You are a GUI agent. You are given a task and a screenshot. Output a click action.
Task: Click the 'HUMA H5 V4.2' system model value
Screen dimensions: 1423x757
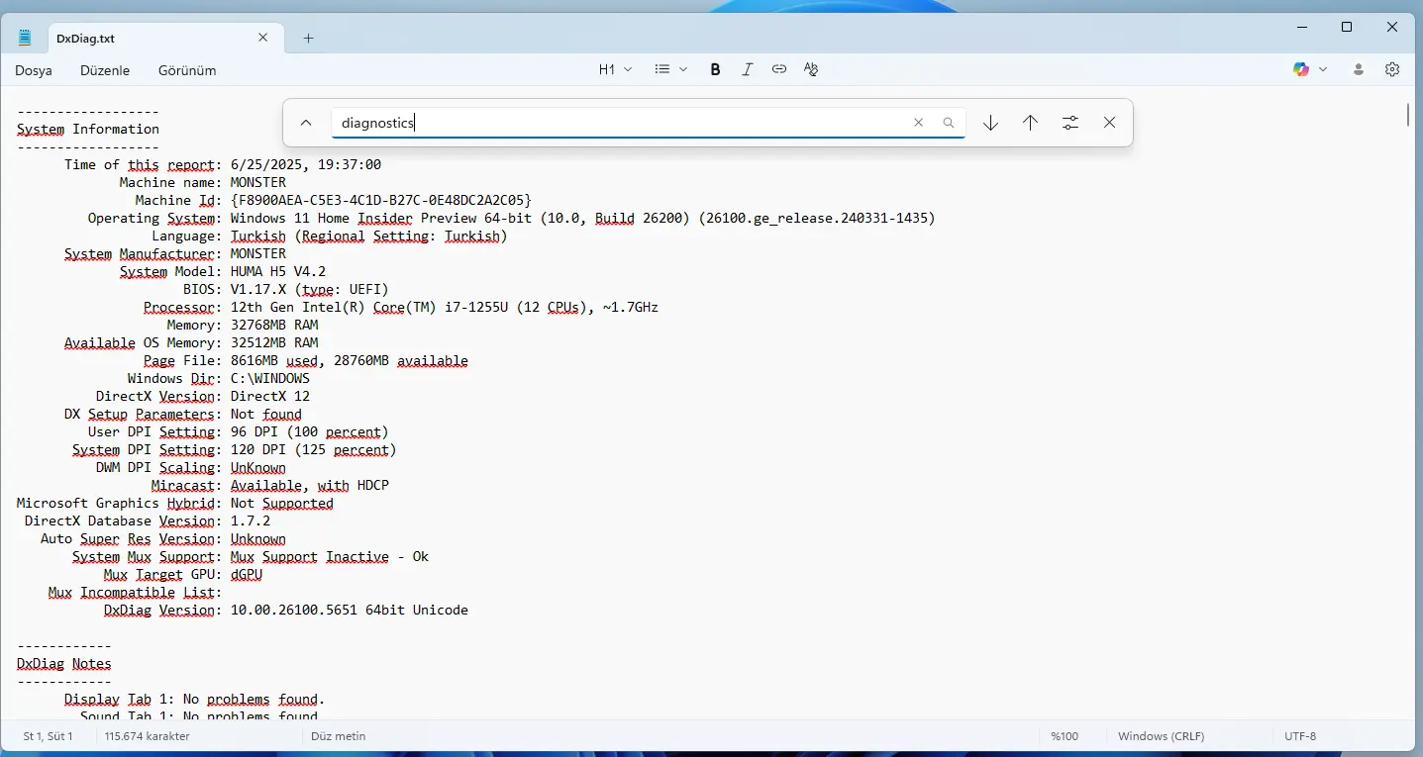tap(278, 271)
